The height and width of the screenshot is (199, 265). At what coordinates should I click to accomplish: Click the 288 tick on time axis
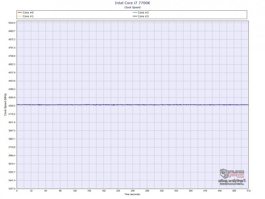pos(147,191)
